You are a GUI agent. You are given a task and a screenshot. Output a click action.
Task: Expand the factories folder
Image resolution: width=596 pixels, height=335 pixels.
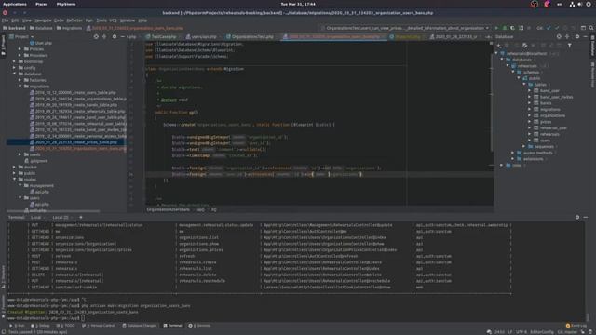pyautogui.click(x=20, y=80)
